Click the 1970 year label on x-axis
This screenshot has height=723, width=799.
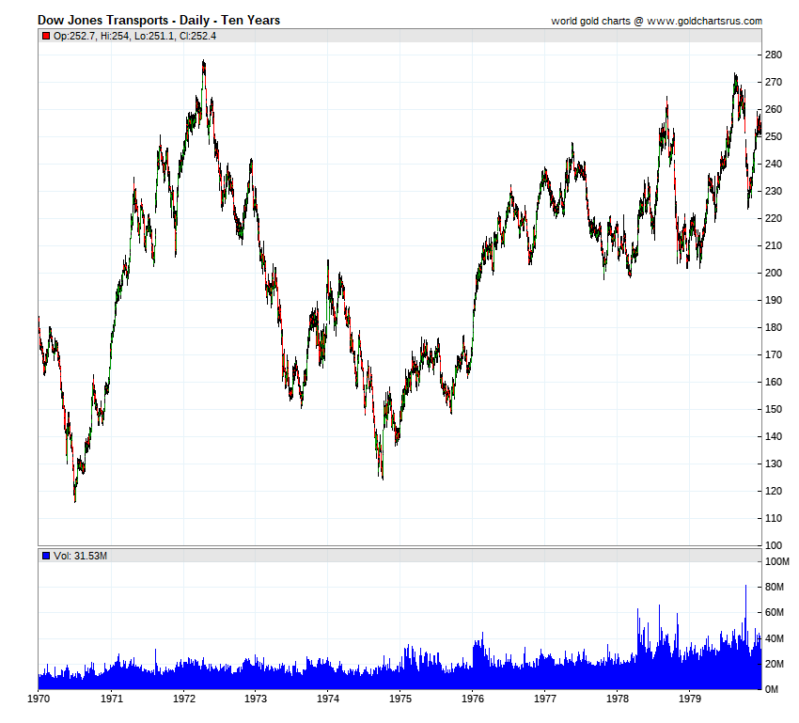(x=39, y=699)
